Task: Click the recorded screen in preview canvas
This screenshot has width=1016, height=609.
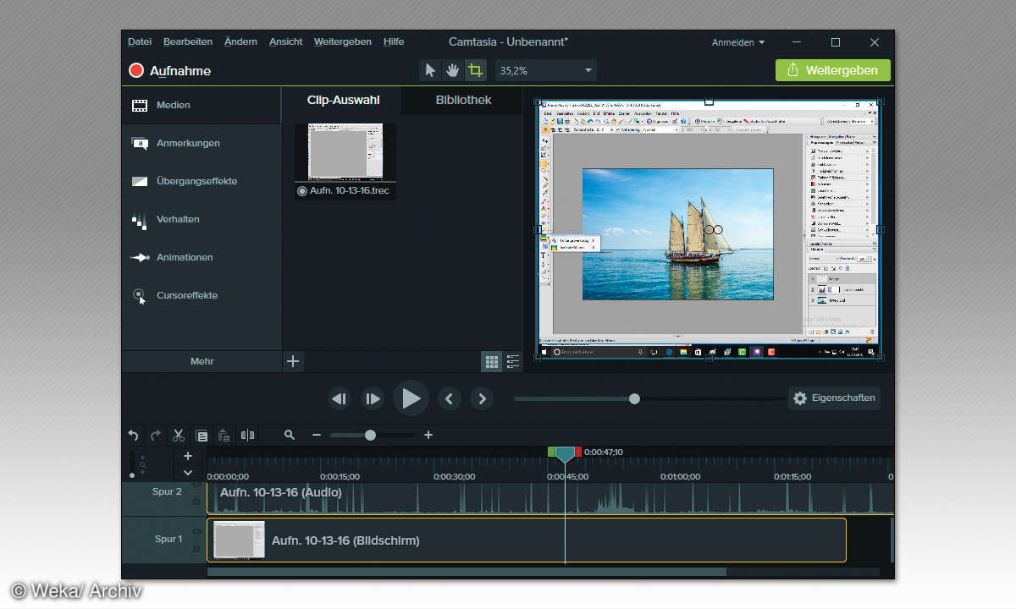Action: click(x=709, y=229)
